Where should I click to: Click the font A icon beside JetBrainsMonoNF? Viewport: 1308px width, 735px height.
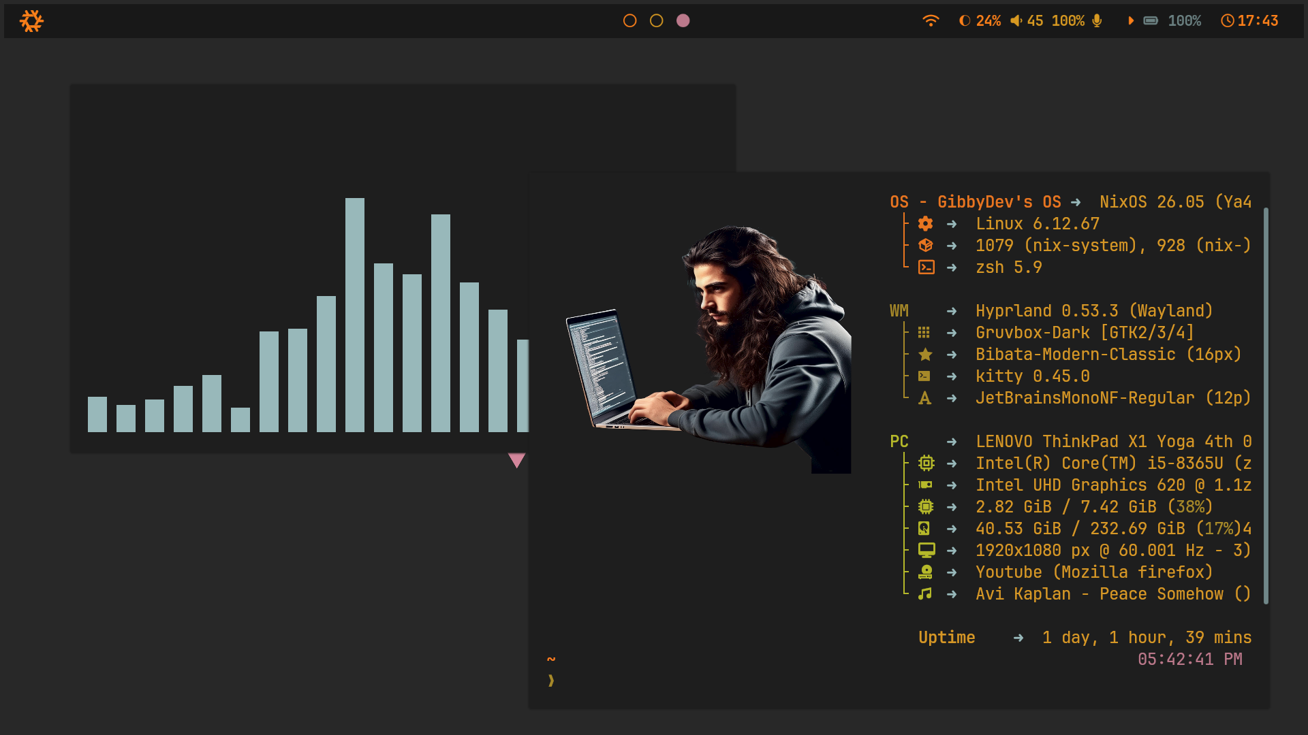(924, 398)
